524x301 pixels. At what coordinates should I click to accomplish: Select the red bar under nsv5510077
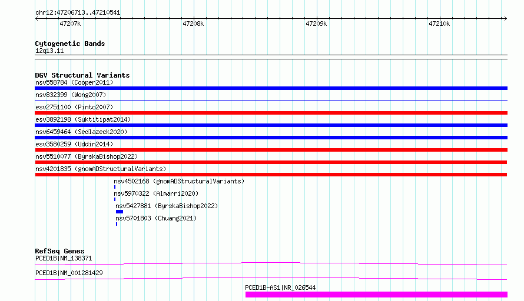(x=271, y=162)
